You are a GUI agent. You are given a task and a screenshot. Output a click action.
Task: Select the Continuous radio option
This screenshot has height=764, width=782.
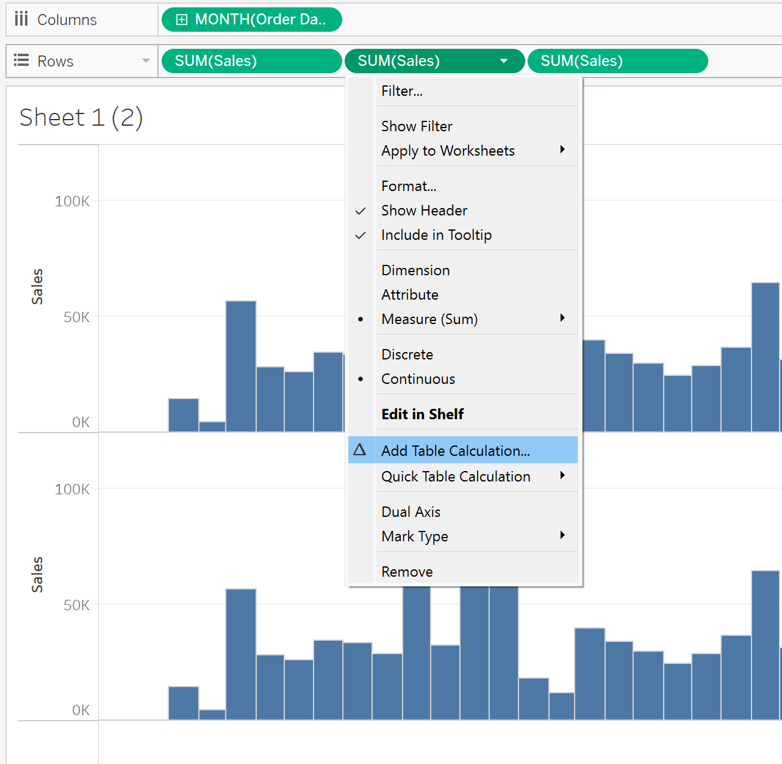click(x=418, y=379)
